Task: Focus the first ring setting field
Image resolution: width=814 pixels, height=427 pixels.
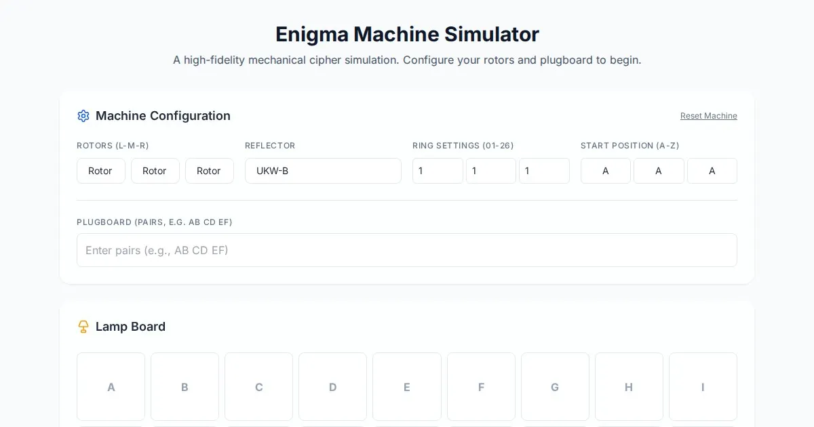Action: click(x=438, y=171)
